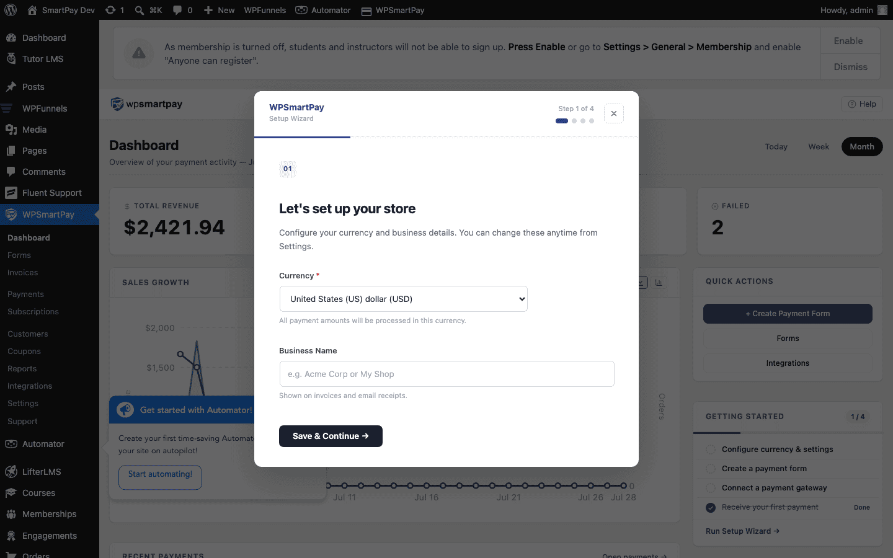Click the admin avatar next to Howdy

click(x=882, y=10)
